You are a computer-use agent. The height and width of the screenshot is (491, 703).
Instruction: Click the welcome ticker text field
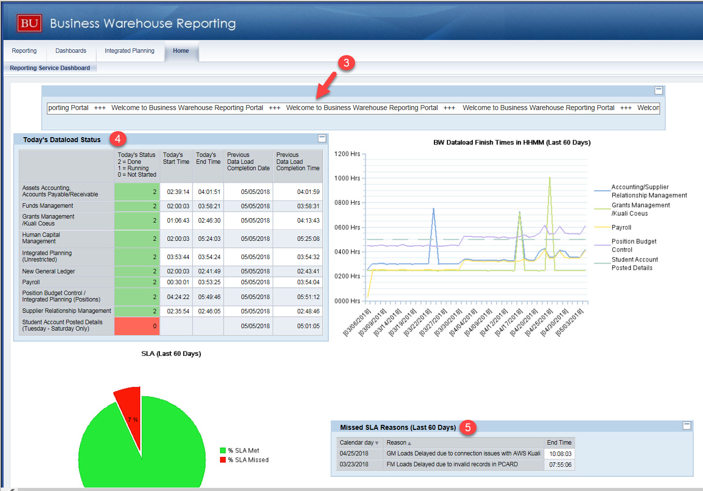pos(353,108)
